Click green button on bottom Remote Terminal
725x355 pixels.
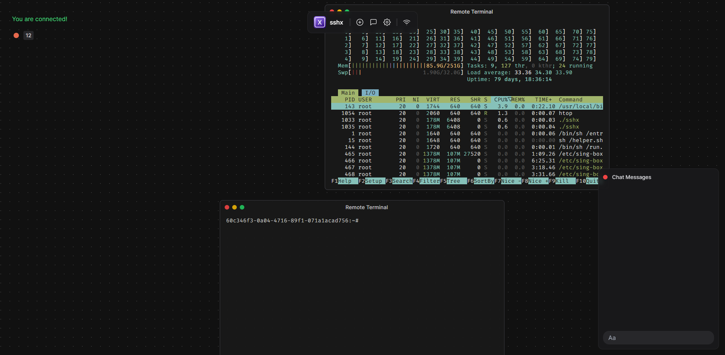click(242, 207)
